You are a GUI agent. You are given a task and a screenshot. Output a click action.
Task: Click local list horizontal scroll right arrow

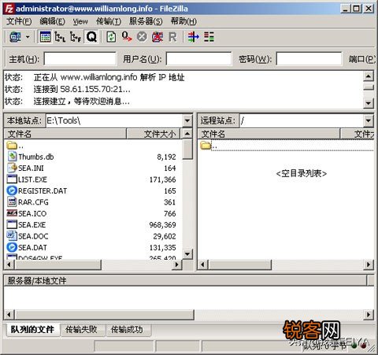pyautogui.click(x=177, y=264)
